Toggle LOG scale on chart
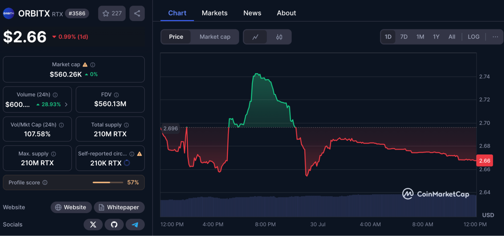Image resolution: width=504 pixels, height=236 pixels. pyautogui.click(x=473, y=37)
